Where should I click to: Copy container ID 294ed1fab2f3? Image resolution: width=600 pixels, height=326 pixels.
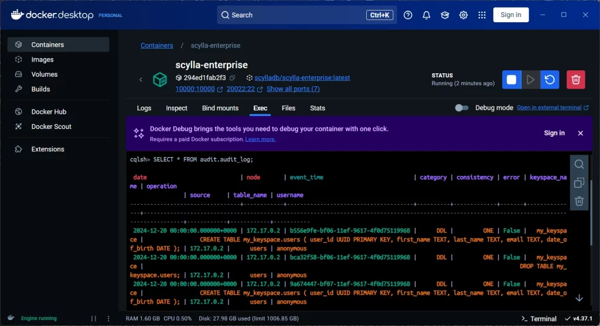232,78
